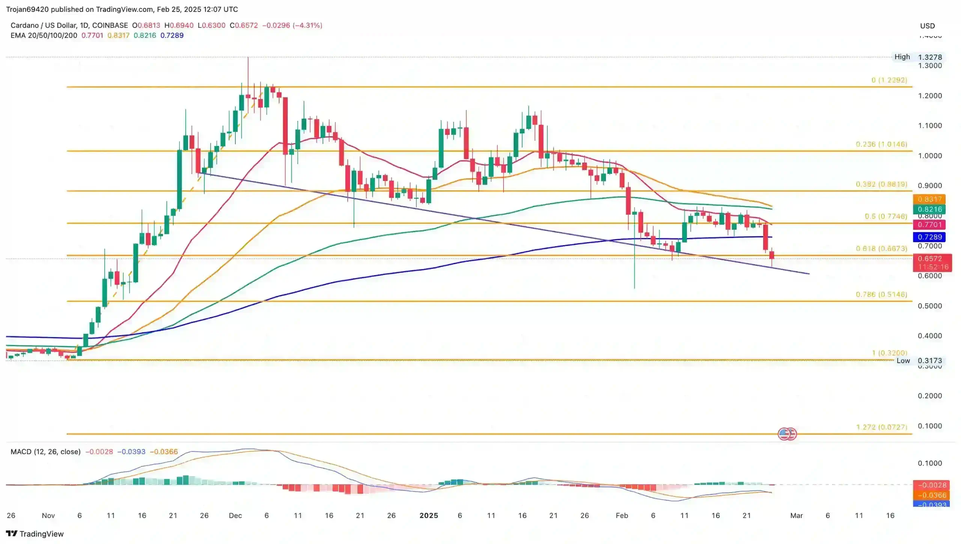Viewport: 961px width, 544px height.
Task: Click the O0.6813 open price value
Action: point(146,25)
